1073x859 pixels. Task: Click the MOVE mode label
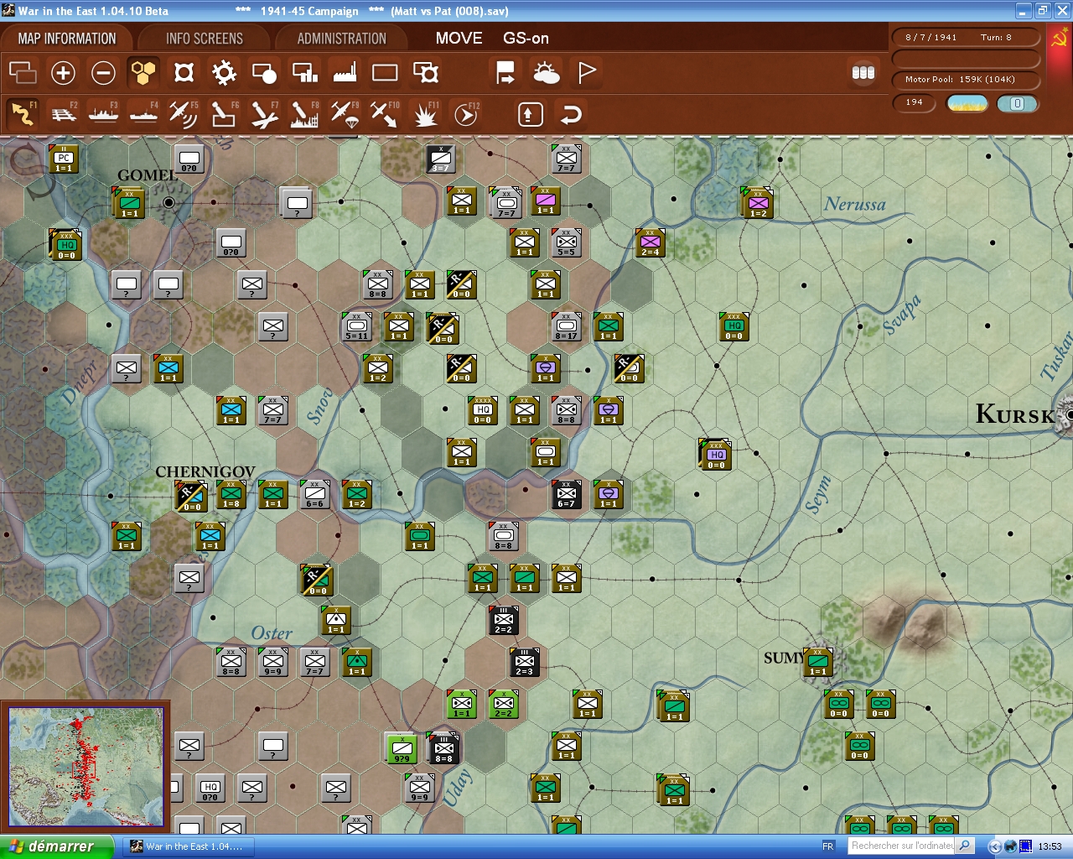point(459,39)
